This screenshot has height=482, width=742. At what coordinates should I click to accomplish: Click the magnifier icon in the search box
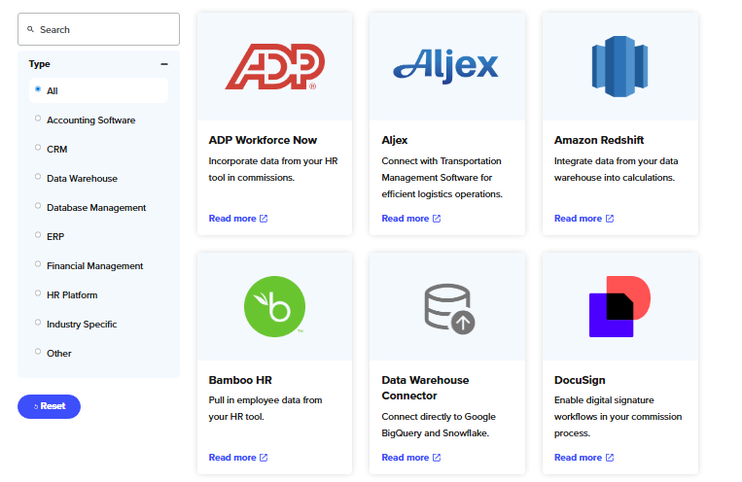31,29
